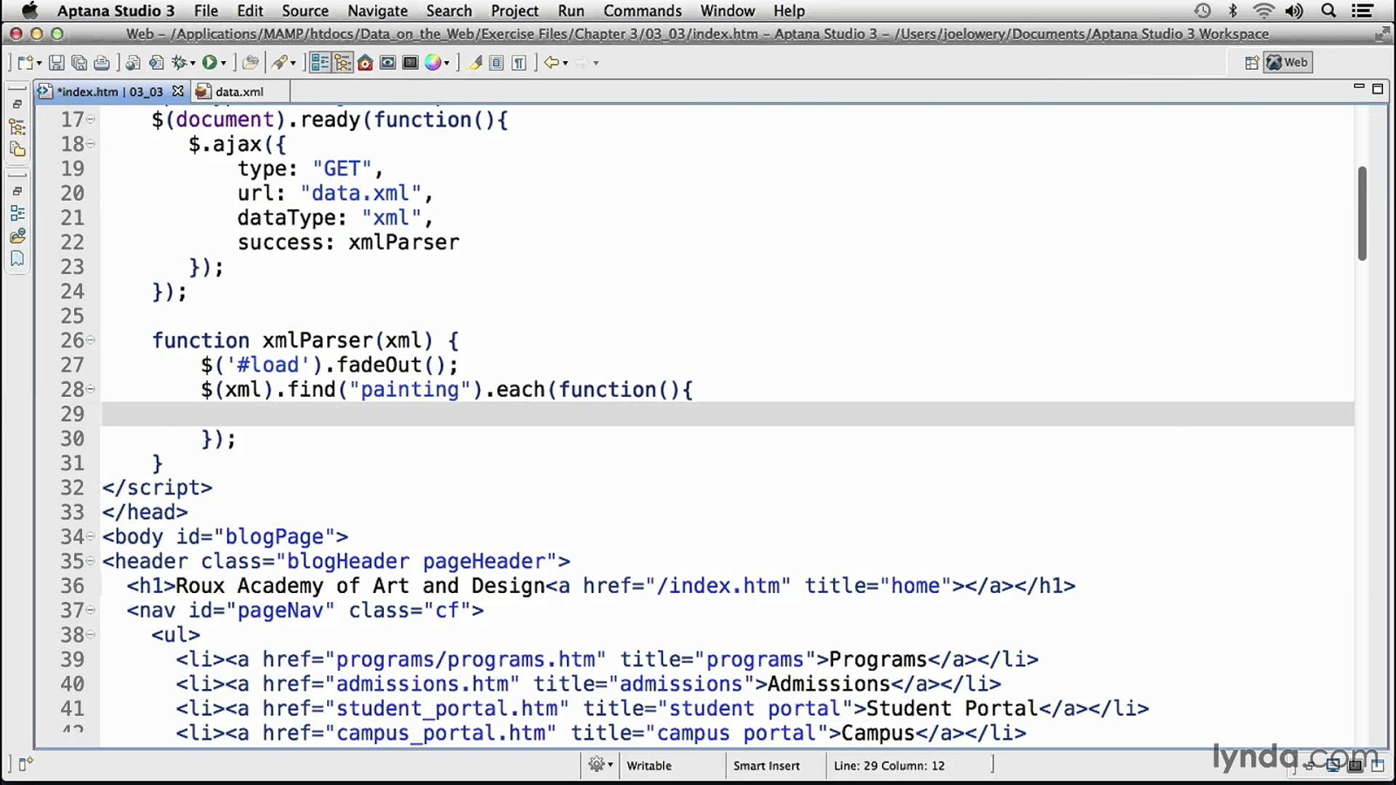The image size is (1396, 785).
Task: Click the Open Perspective icon beside Web
Action: 1251,63
